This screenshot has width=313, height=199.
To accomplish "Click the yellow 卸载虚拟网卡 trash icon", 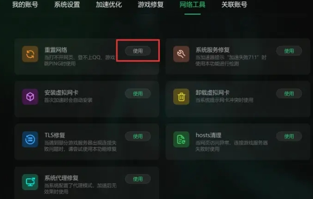I will click(x=181, y=96).
